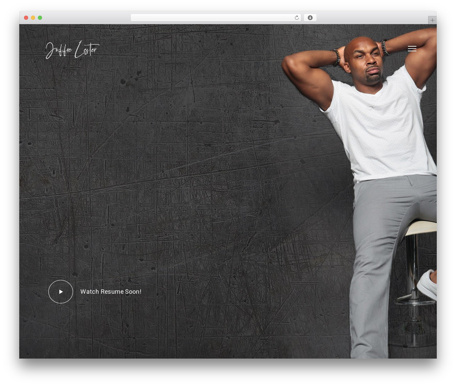Maximize the window with the green button

pos(40,18)
